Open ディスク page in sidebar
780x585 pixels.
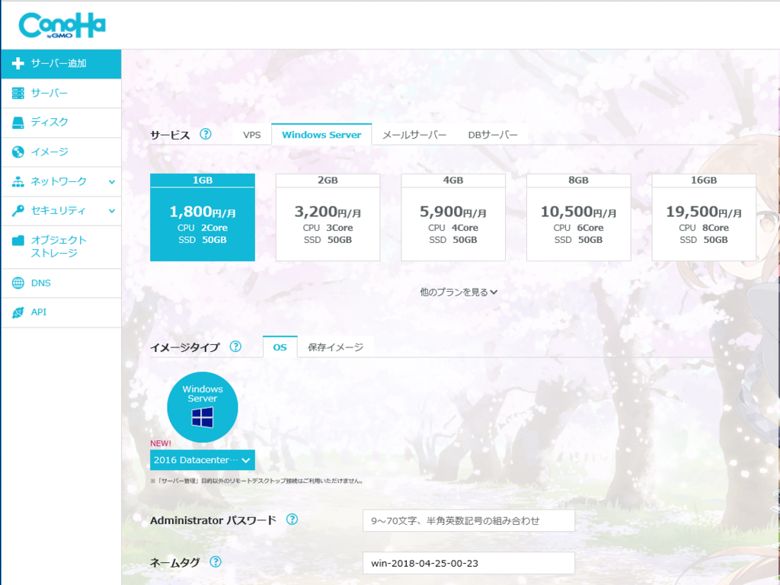coord(61,123)
